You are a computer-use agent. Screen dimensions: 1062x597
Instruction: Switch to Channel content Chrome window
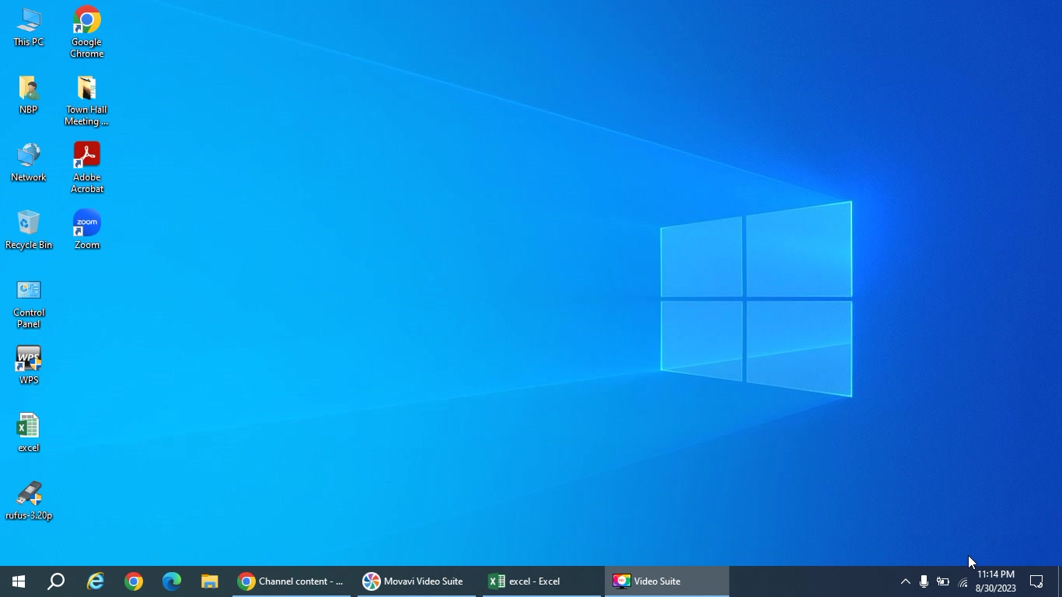(x=292, y=581)
